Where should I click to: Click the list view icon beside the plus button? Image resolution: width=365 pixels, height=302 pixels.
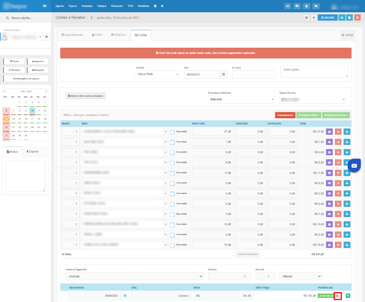(x=306, y=18)
